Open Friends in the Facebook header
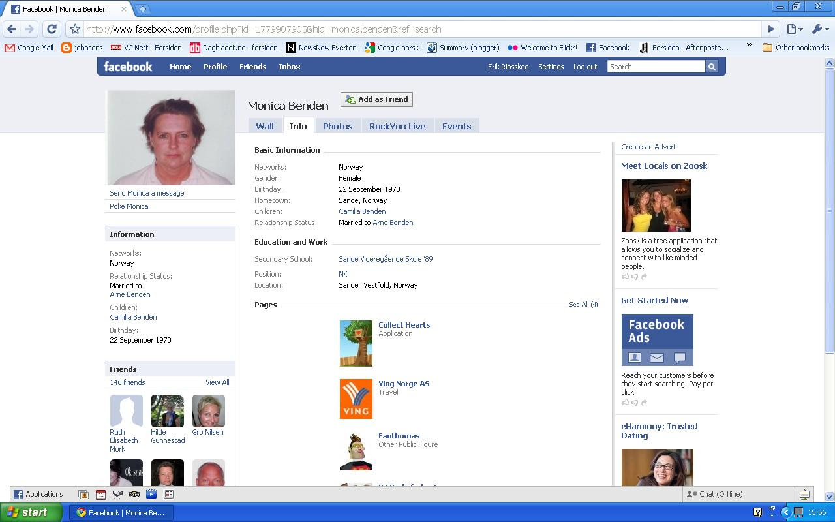Image resolution: width=835 pixels, height=522 pixels. 252,67
